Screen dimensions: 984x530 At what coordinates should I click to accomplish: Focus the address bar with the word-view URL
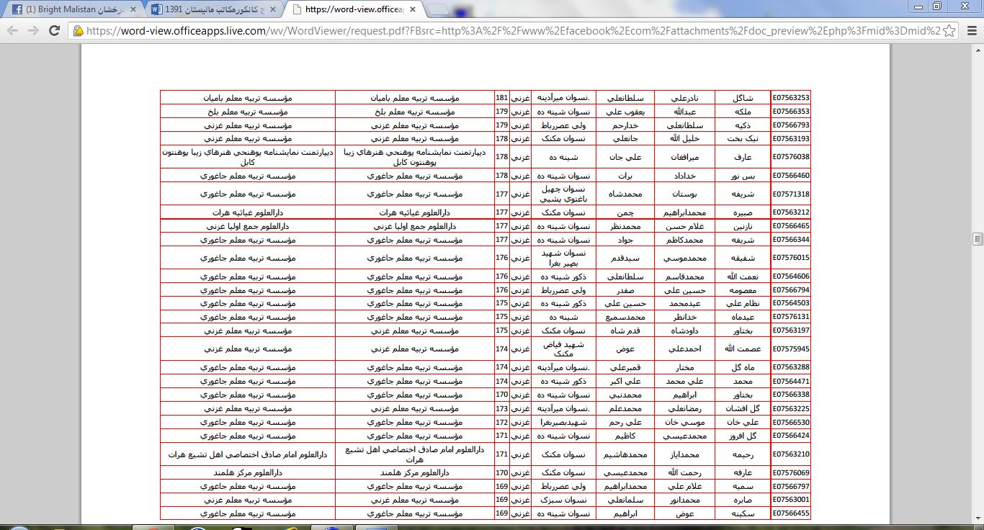point(511,31)
